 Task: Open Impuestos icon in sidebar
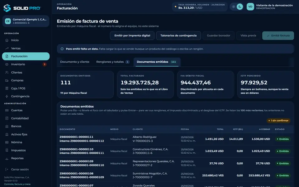click(7, 150)
